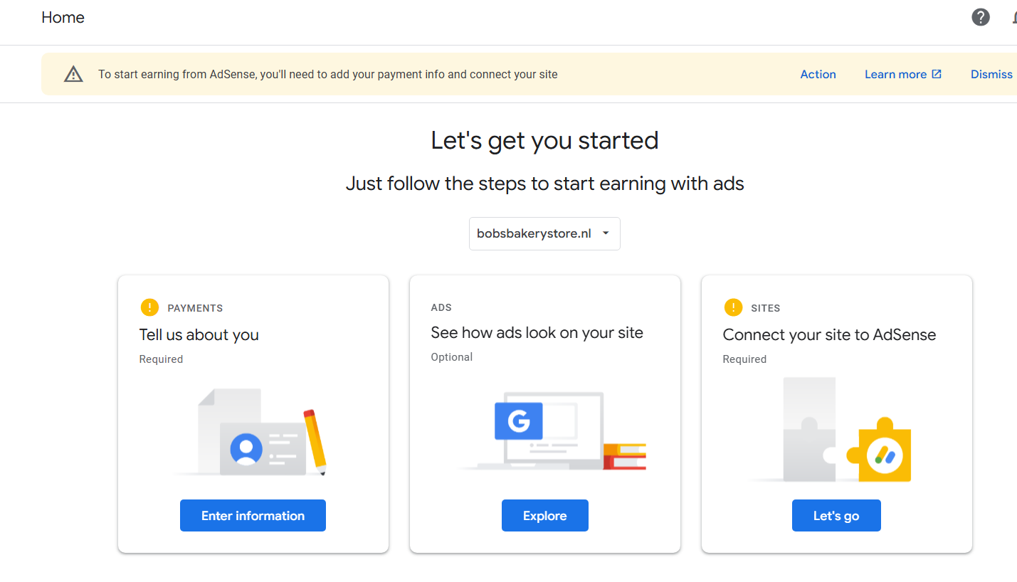Click the Let's go button
The width and height of the screenshot is (1017, 582).
836,516
